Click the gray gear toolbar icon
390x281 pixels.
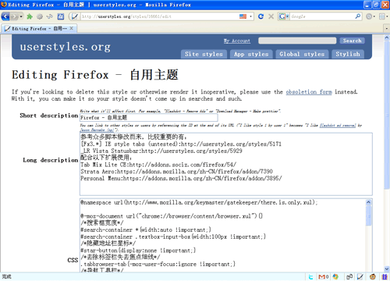click(40, 16)
